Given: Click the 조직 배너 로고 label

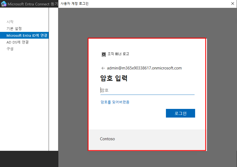Looking at the screenshot, I should tap(118, 54).
